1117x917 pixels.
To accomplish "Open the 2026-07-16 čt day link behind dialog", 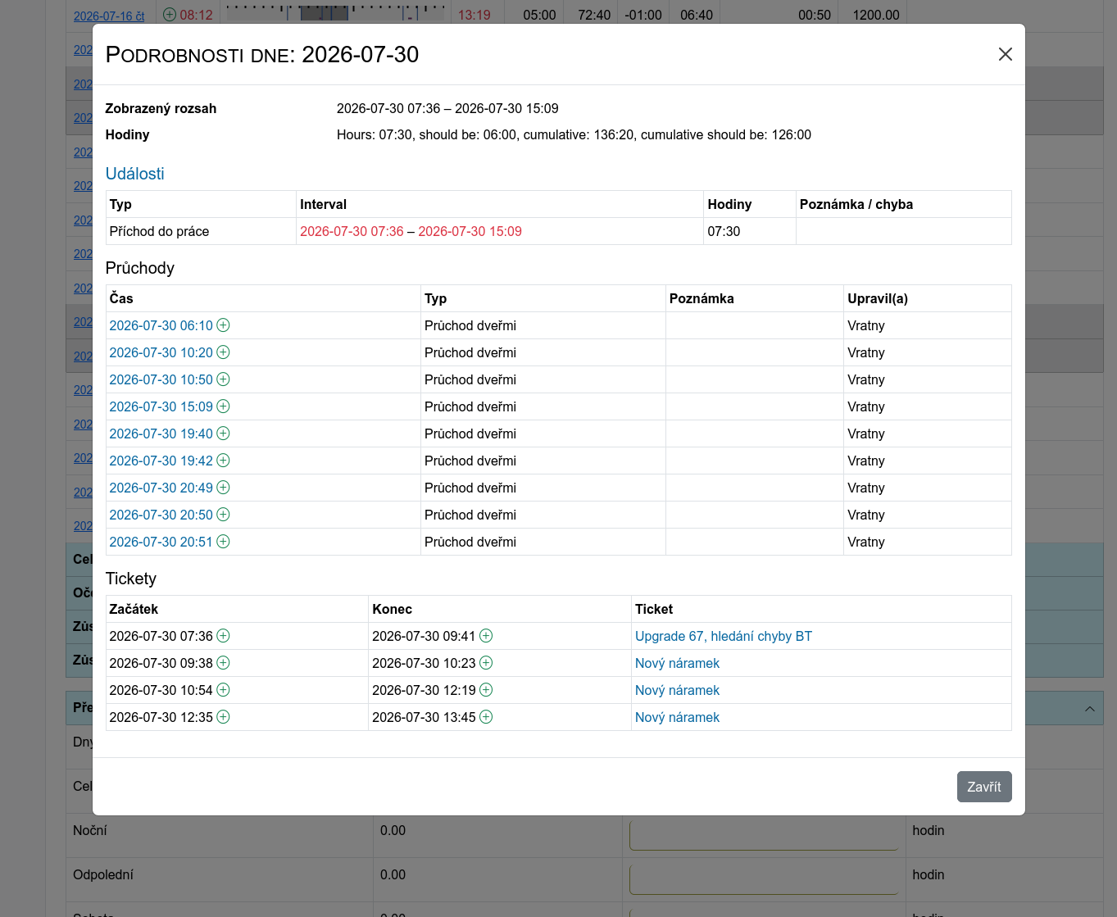I will 109,16.
